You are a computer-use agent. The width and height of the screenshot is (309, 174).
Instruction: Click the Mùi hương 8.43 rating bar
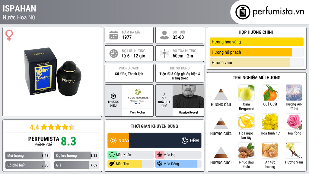coord(28,156)
